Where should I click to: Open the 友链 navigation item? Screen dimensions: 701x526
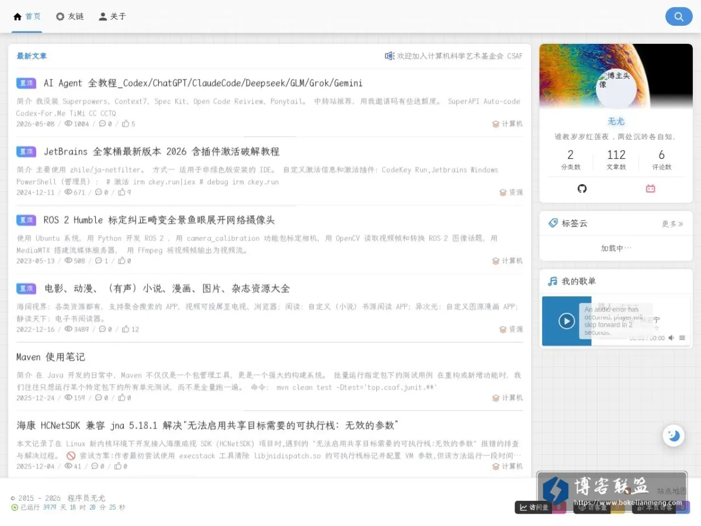70,16
